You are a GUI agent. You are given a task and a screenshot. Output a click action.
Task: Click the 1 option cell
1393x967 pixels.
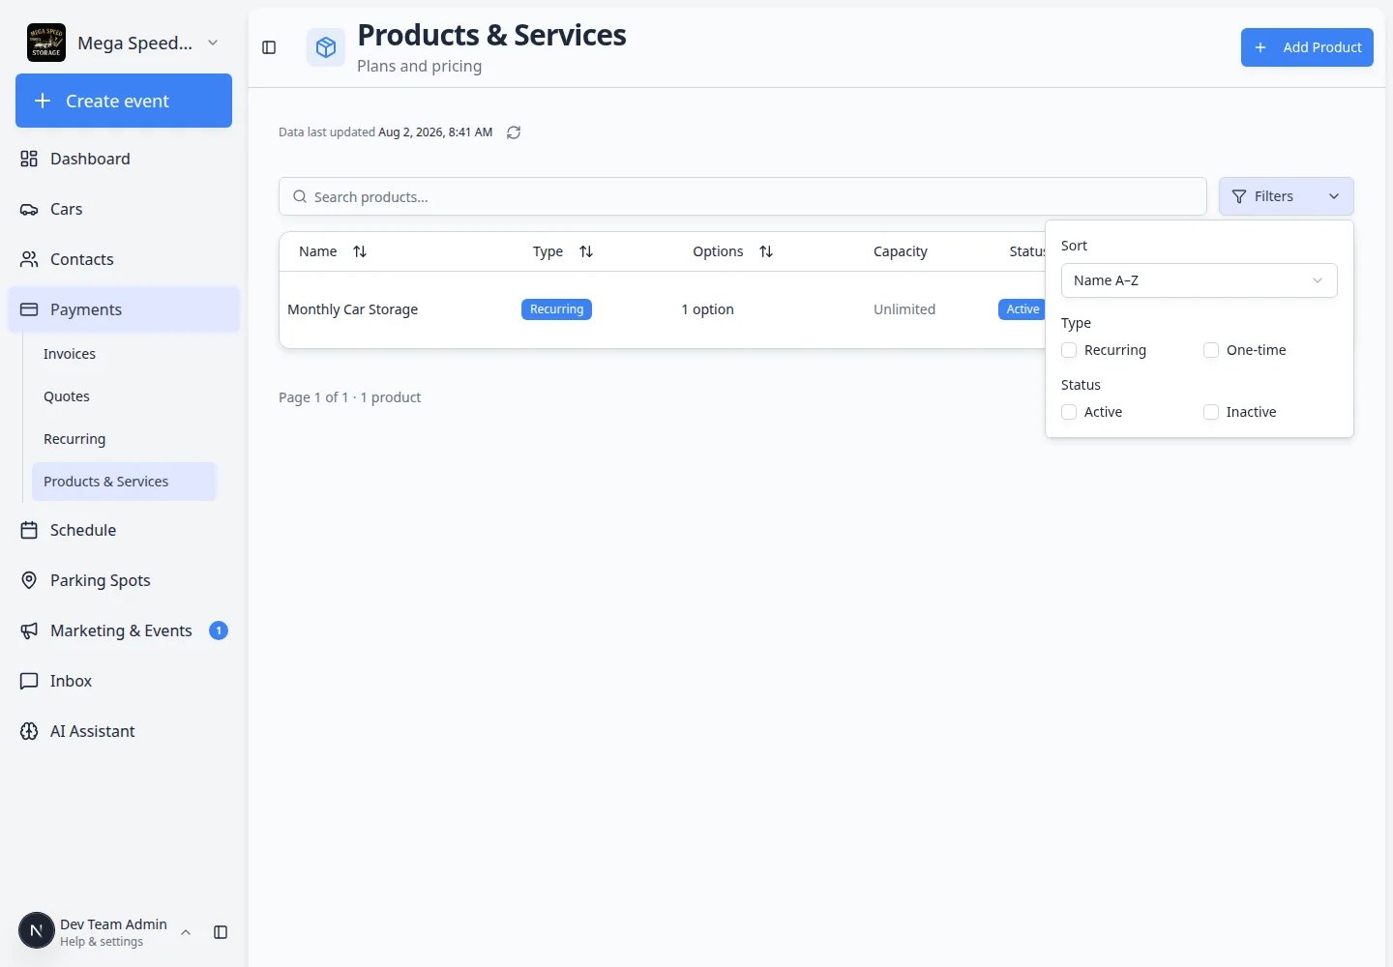pos(707,309)
